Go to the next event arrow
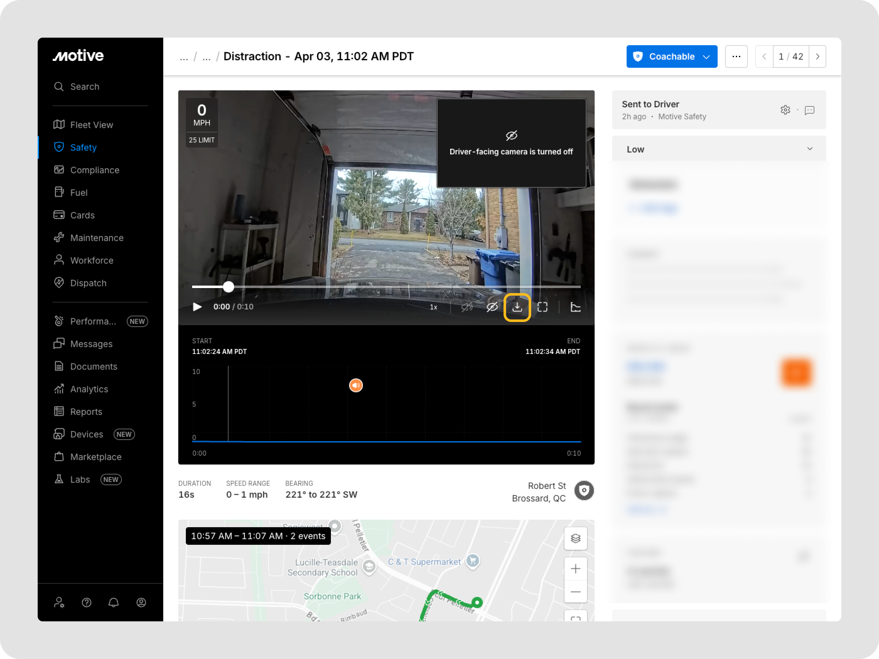This screenshot has width=879, height=659. click(817, 56)
